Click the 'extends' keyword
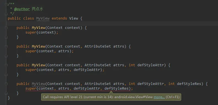Image resolution: width=218 pixels, height=105 pixels. click(59, 18)
